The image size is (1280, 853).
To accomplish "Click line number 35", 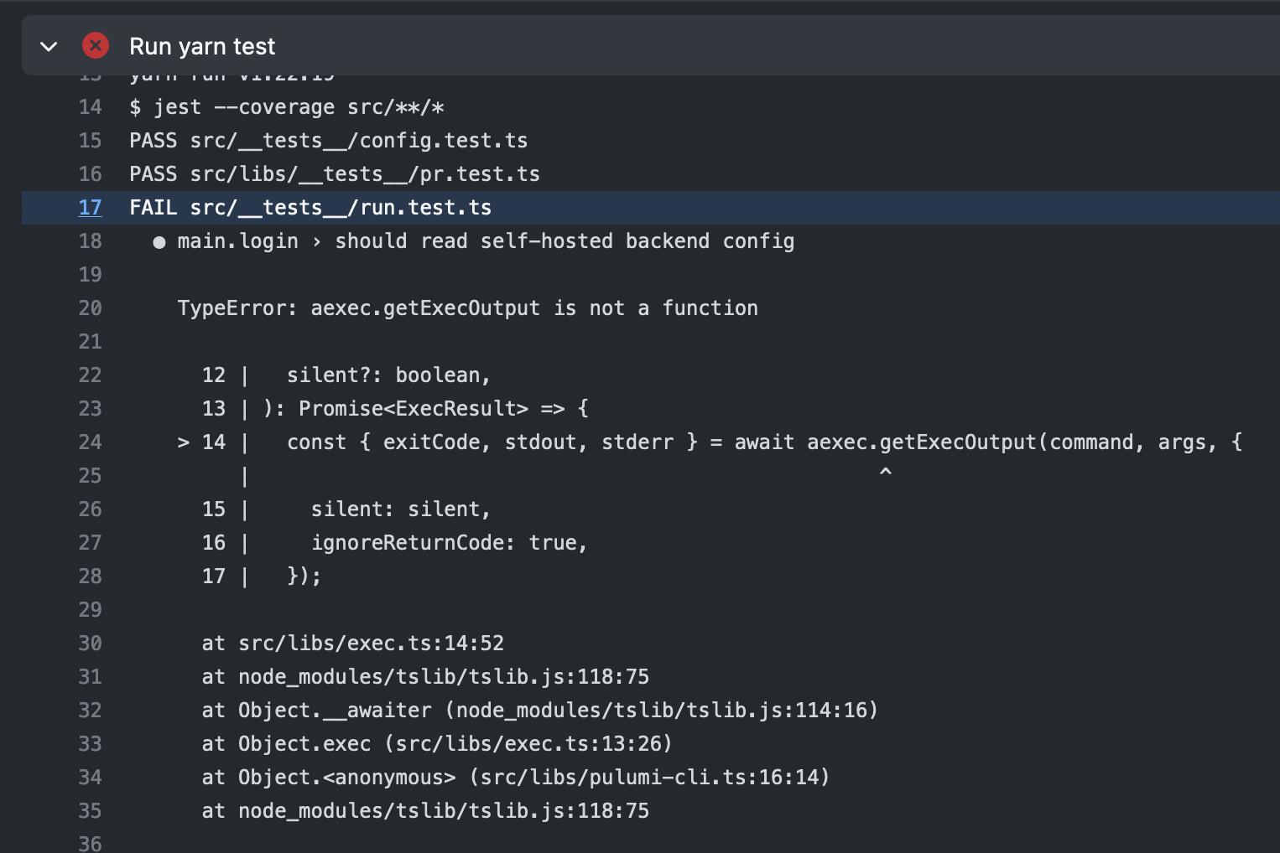I will pos(90,811).
